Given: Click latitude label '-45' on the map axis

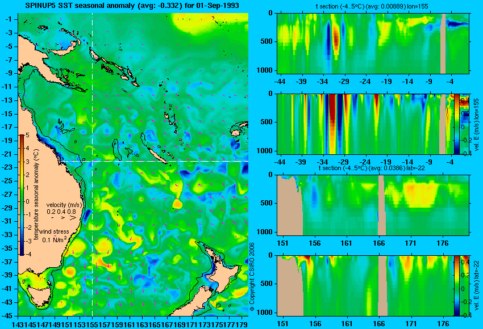Looking at the screenshot, I should [x=7, y=316].
